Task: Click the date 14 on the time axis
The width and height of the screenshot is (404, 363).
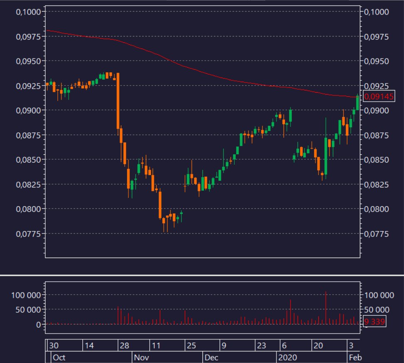Action: [89, 346]
